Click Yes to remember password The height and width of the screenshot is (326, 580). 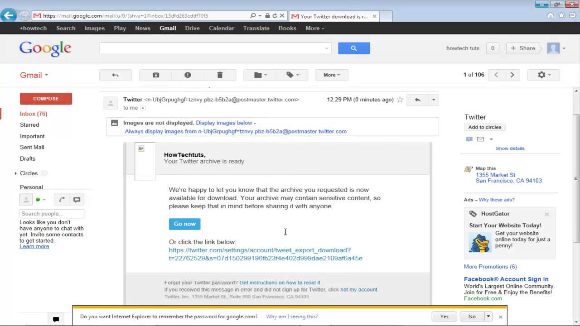[x=445, y=316]
